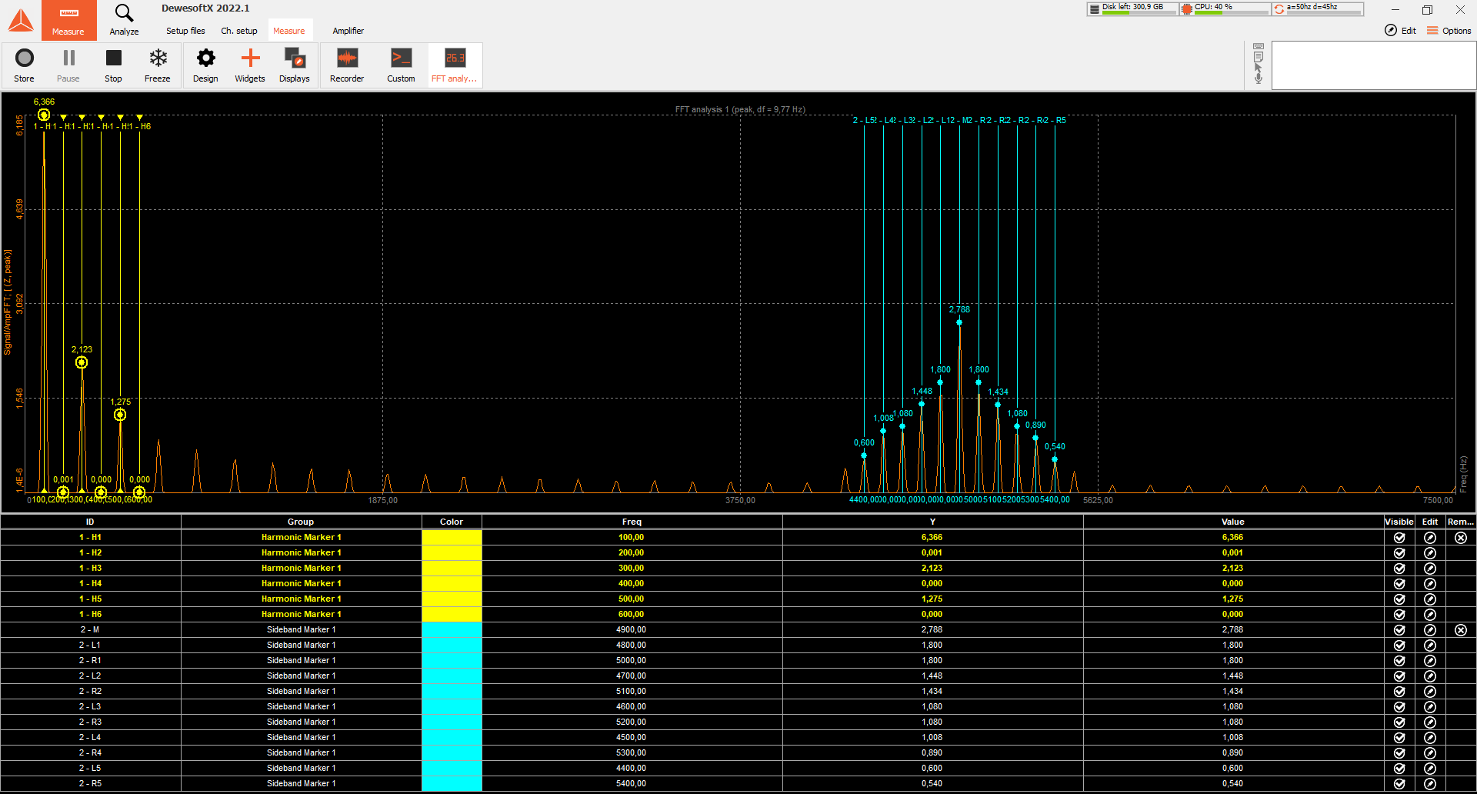Remove Harmonic Marker 1 group
This screenshot has height=794, width=1477.
[x=1461, y=538]
